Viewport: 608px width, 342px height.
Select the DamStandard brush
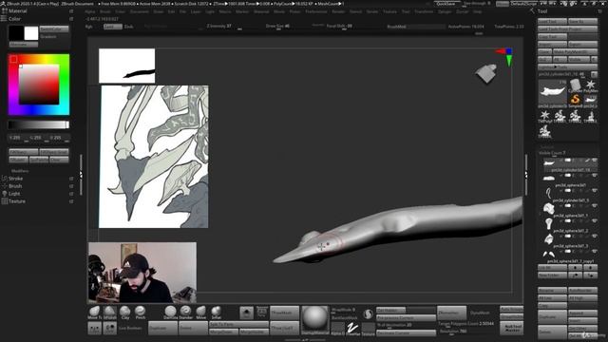click(x=170, y=313)
